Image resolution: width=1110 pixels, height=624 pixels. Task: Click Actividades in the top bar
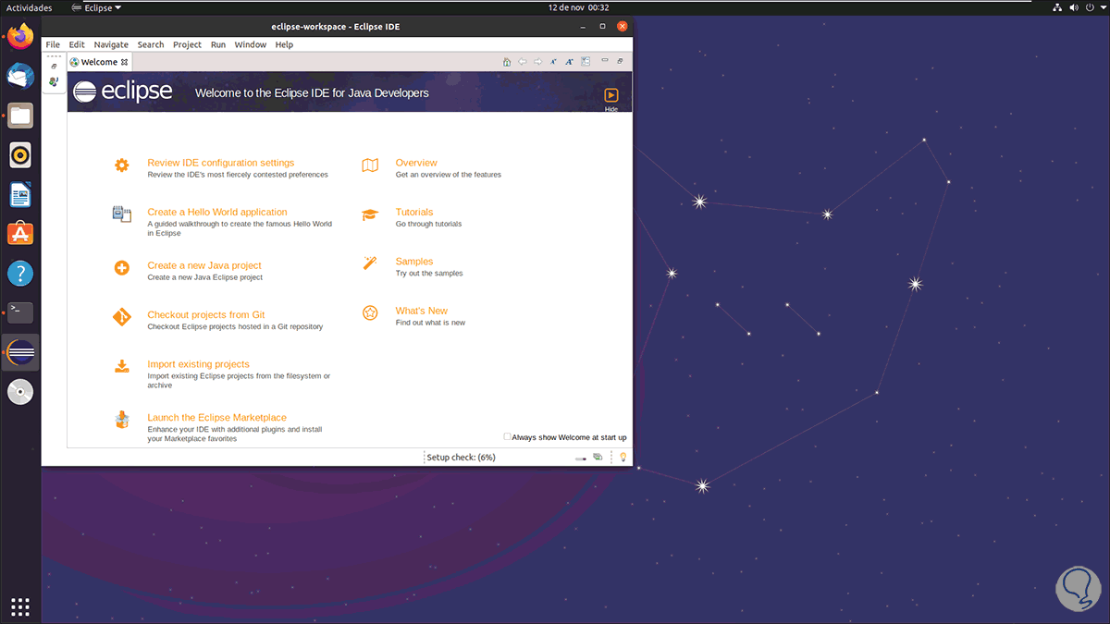coord(29,7)
